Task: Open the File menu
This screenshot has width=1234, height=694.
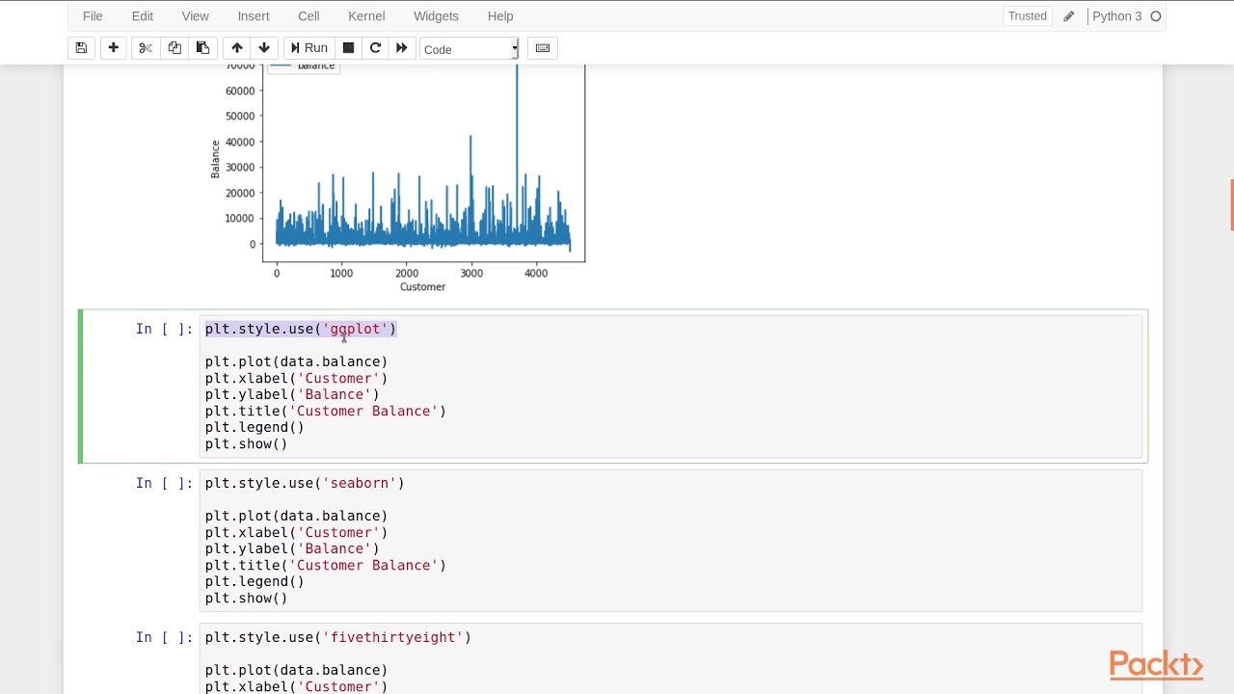Action: point(93,16)
